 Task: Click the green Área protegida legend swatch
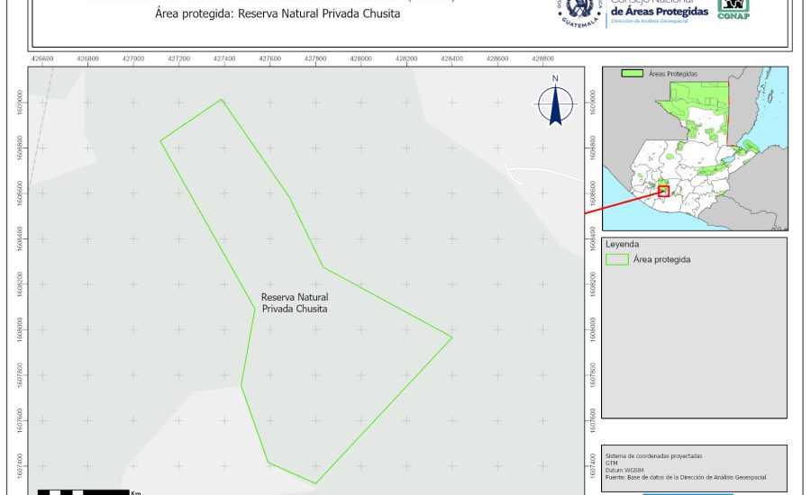(x=617, y=259)
